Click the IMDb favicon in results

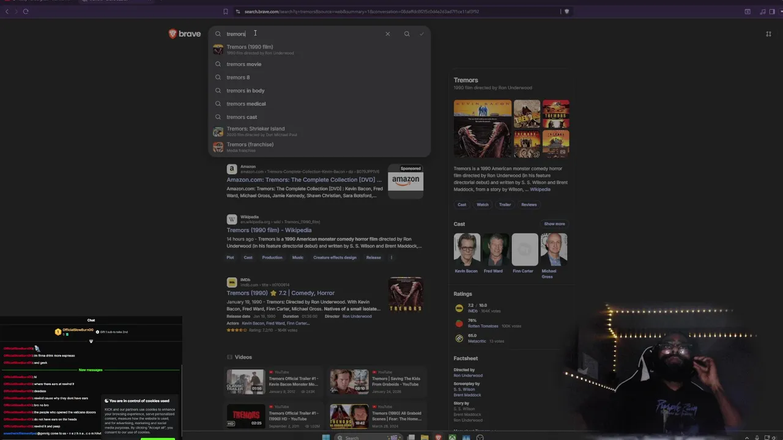[x=231, y=282]
